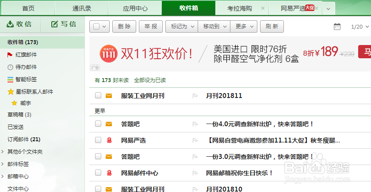The height and width of the screenshot is (192, 371).
Task: Flag the 一份4.0元调查 email
Action: click(195, 124)
